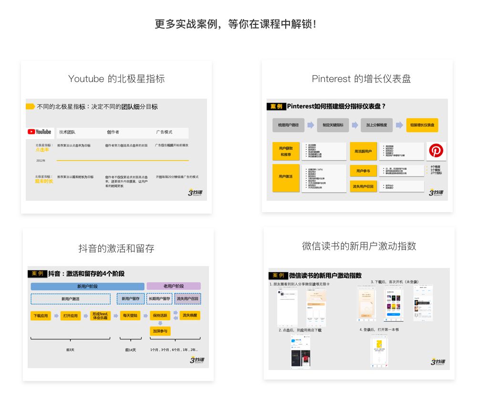Image resolution: width=477 pixels, height=401 pixels.
Task: Click the 2012年 timeline label
Action: click(x=41, y=161)
